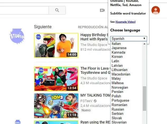Open The Floor is Lava thumbnail
Image resolution: width=167 pixels, height=124 pixels.
[56, 79]
